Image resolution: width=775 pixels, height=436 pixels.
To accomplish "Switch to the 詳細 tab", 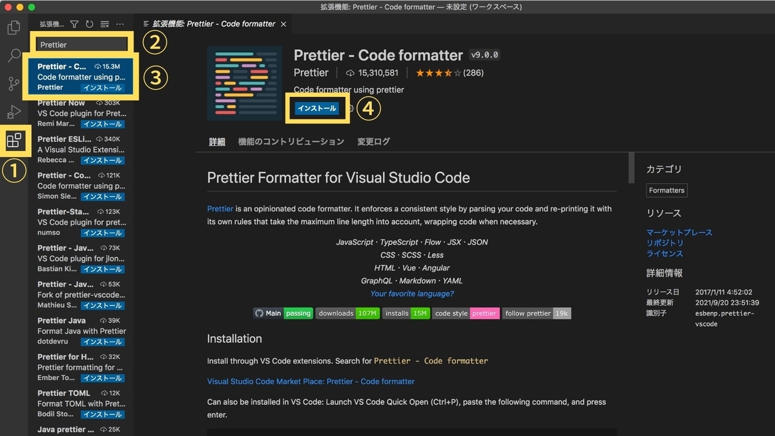I will (217, 141).
